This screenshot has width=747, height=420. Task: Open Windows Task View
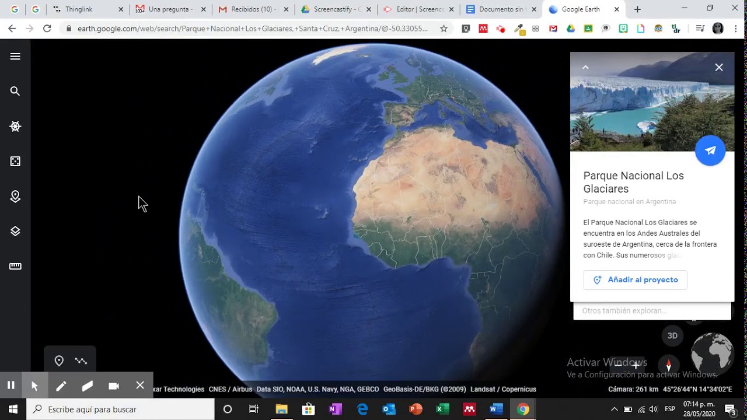point(254,409)
